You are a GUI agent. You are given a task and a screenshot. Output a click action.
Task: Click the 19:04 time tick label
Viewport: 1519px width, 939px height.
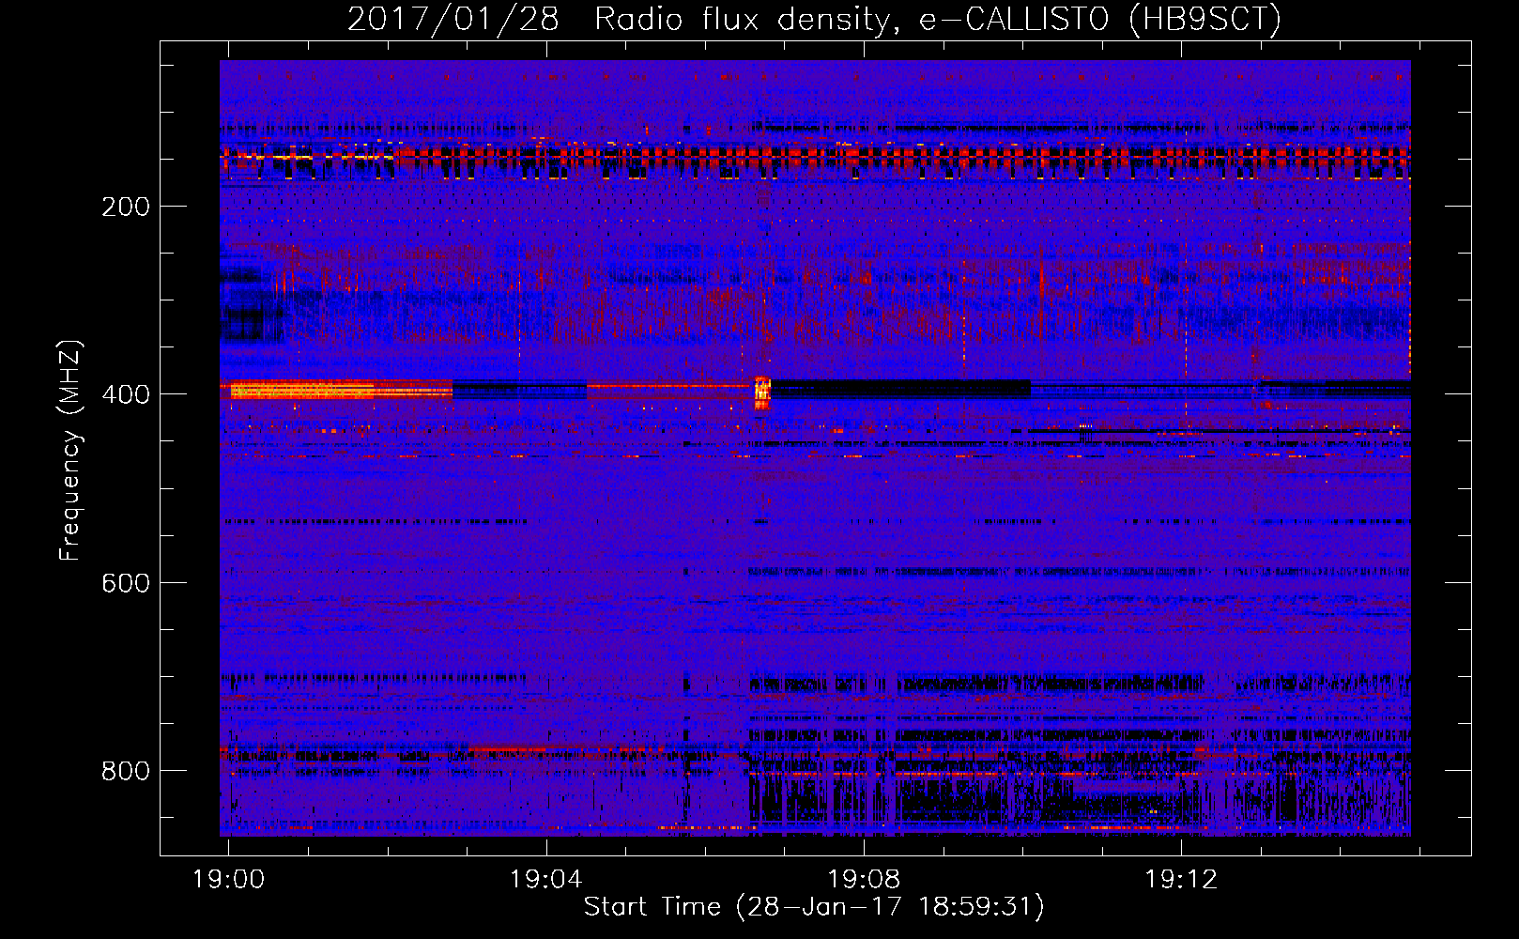[545, 880]
